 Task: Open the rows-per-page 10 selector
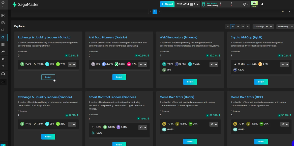(286, 11)
